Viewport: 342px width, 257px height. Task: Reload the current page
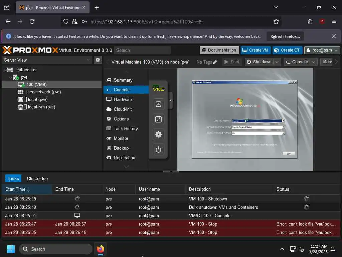coord(32,21)
